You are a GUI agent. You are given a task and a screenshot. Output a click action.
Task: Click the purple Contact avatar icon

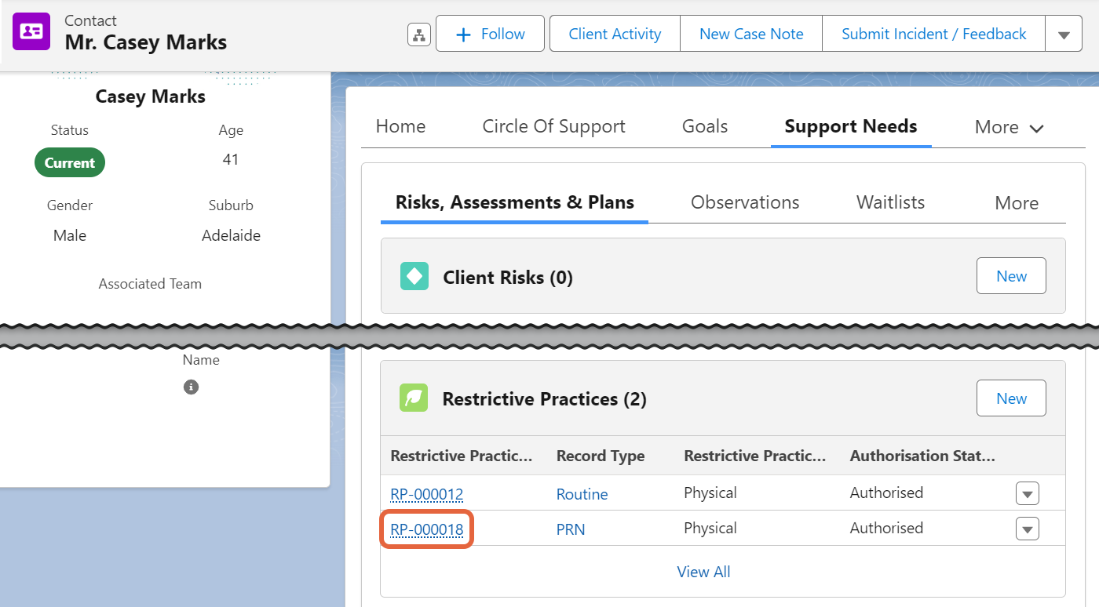pos(31,31)
